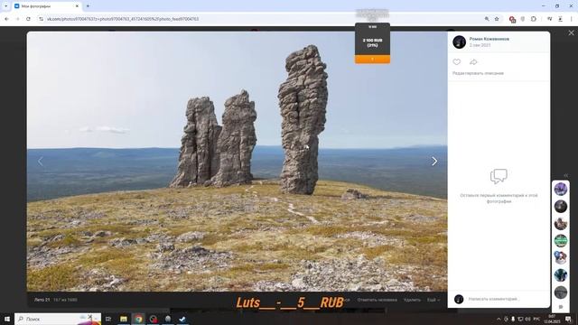Open the green chat avatar in sidebar

pos(561,241)
